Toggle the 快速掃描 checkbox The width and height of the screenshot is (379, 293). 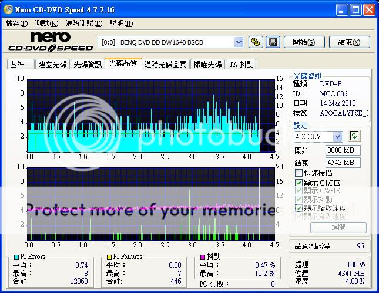pos(298,173)
